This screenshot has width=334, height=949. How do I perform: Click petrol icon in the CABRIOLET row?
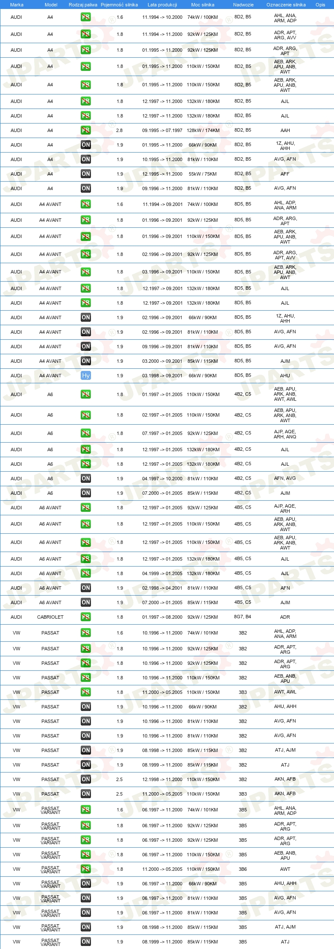pos(86,617)
